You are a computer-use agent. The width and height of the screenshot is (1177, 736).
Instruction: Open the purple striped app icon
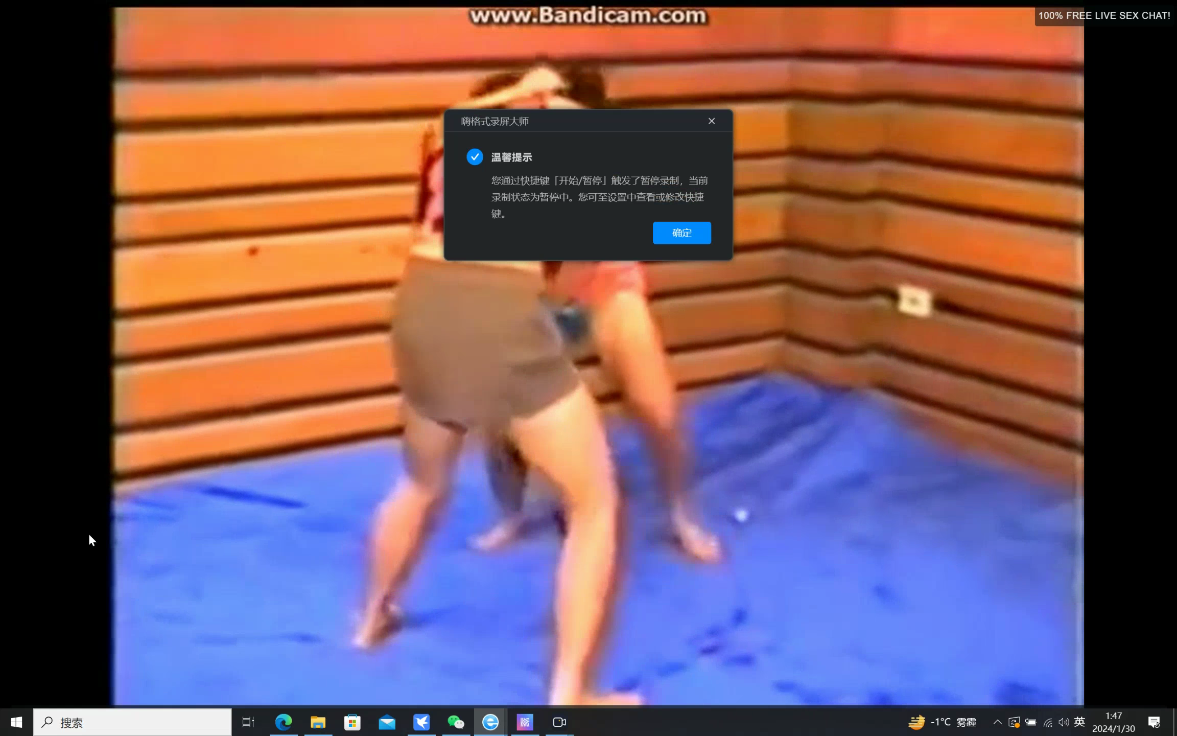point(525,722)
